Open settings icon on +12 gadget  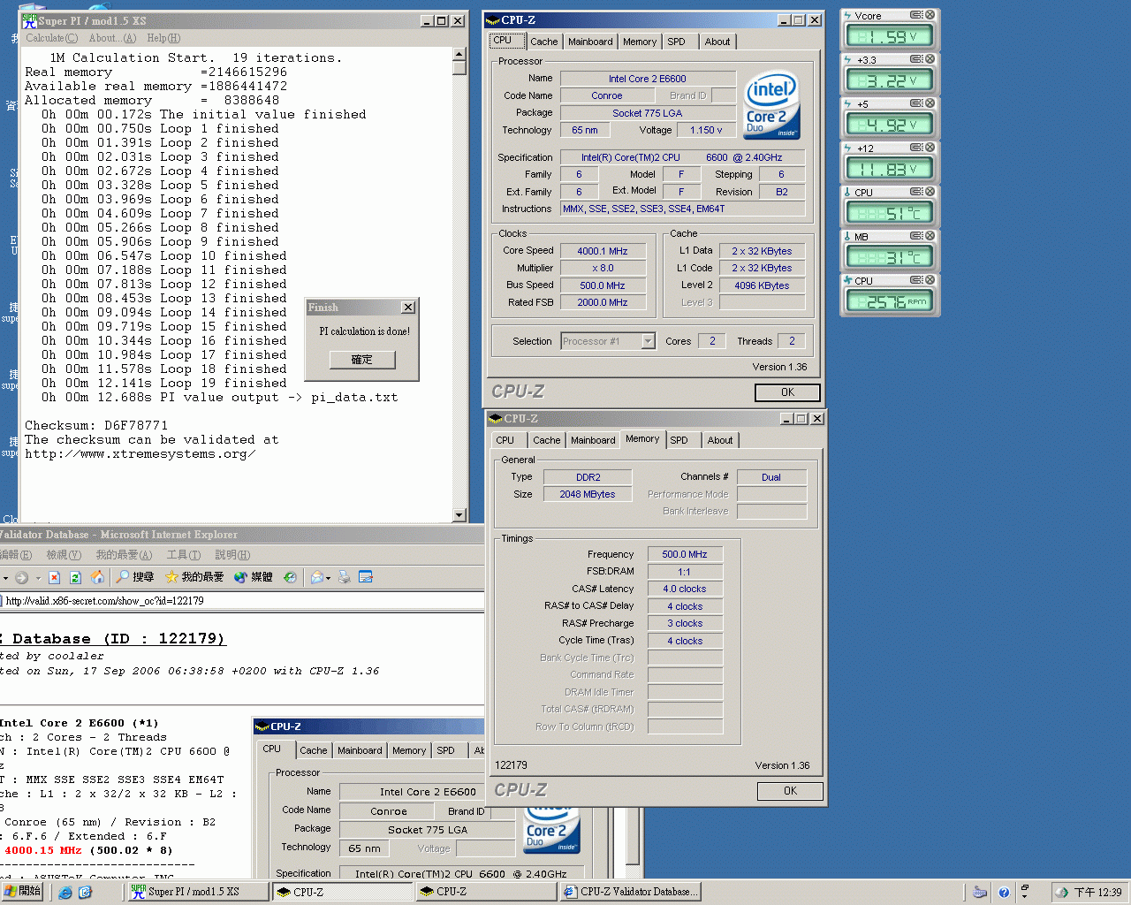(917, 148)
